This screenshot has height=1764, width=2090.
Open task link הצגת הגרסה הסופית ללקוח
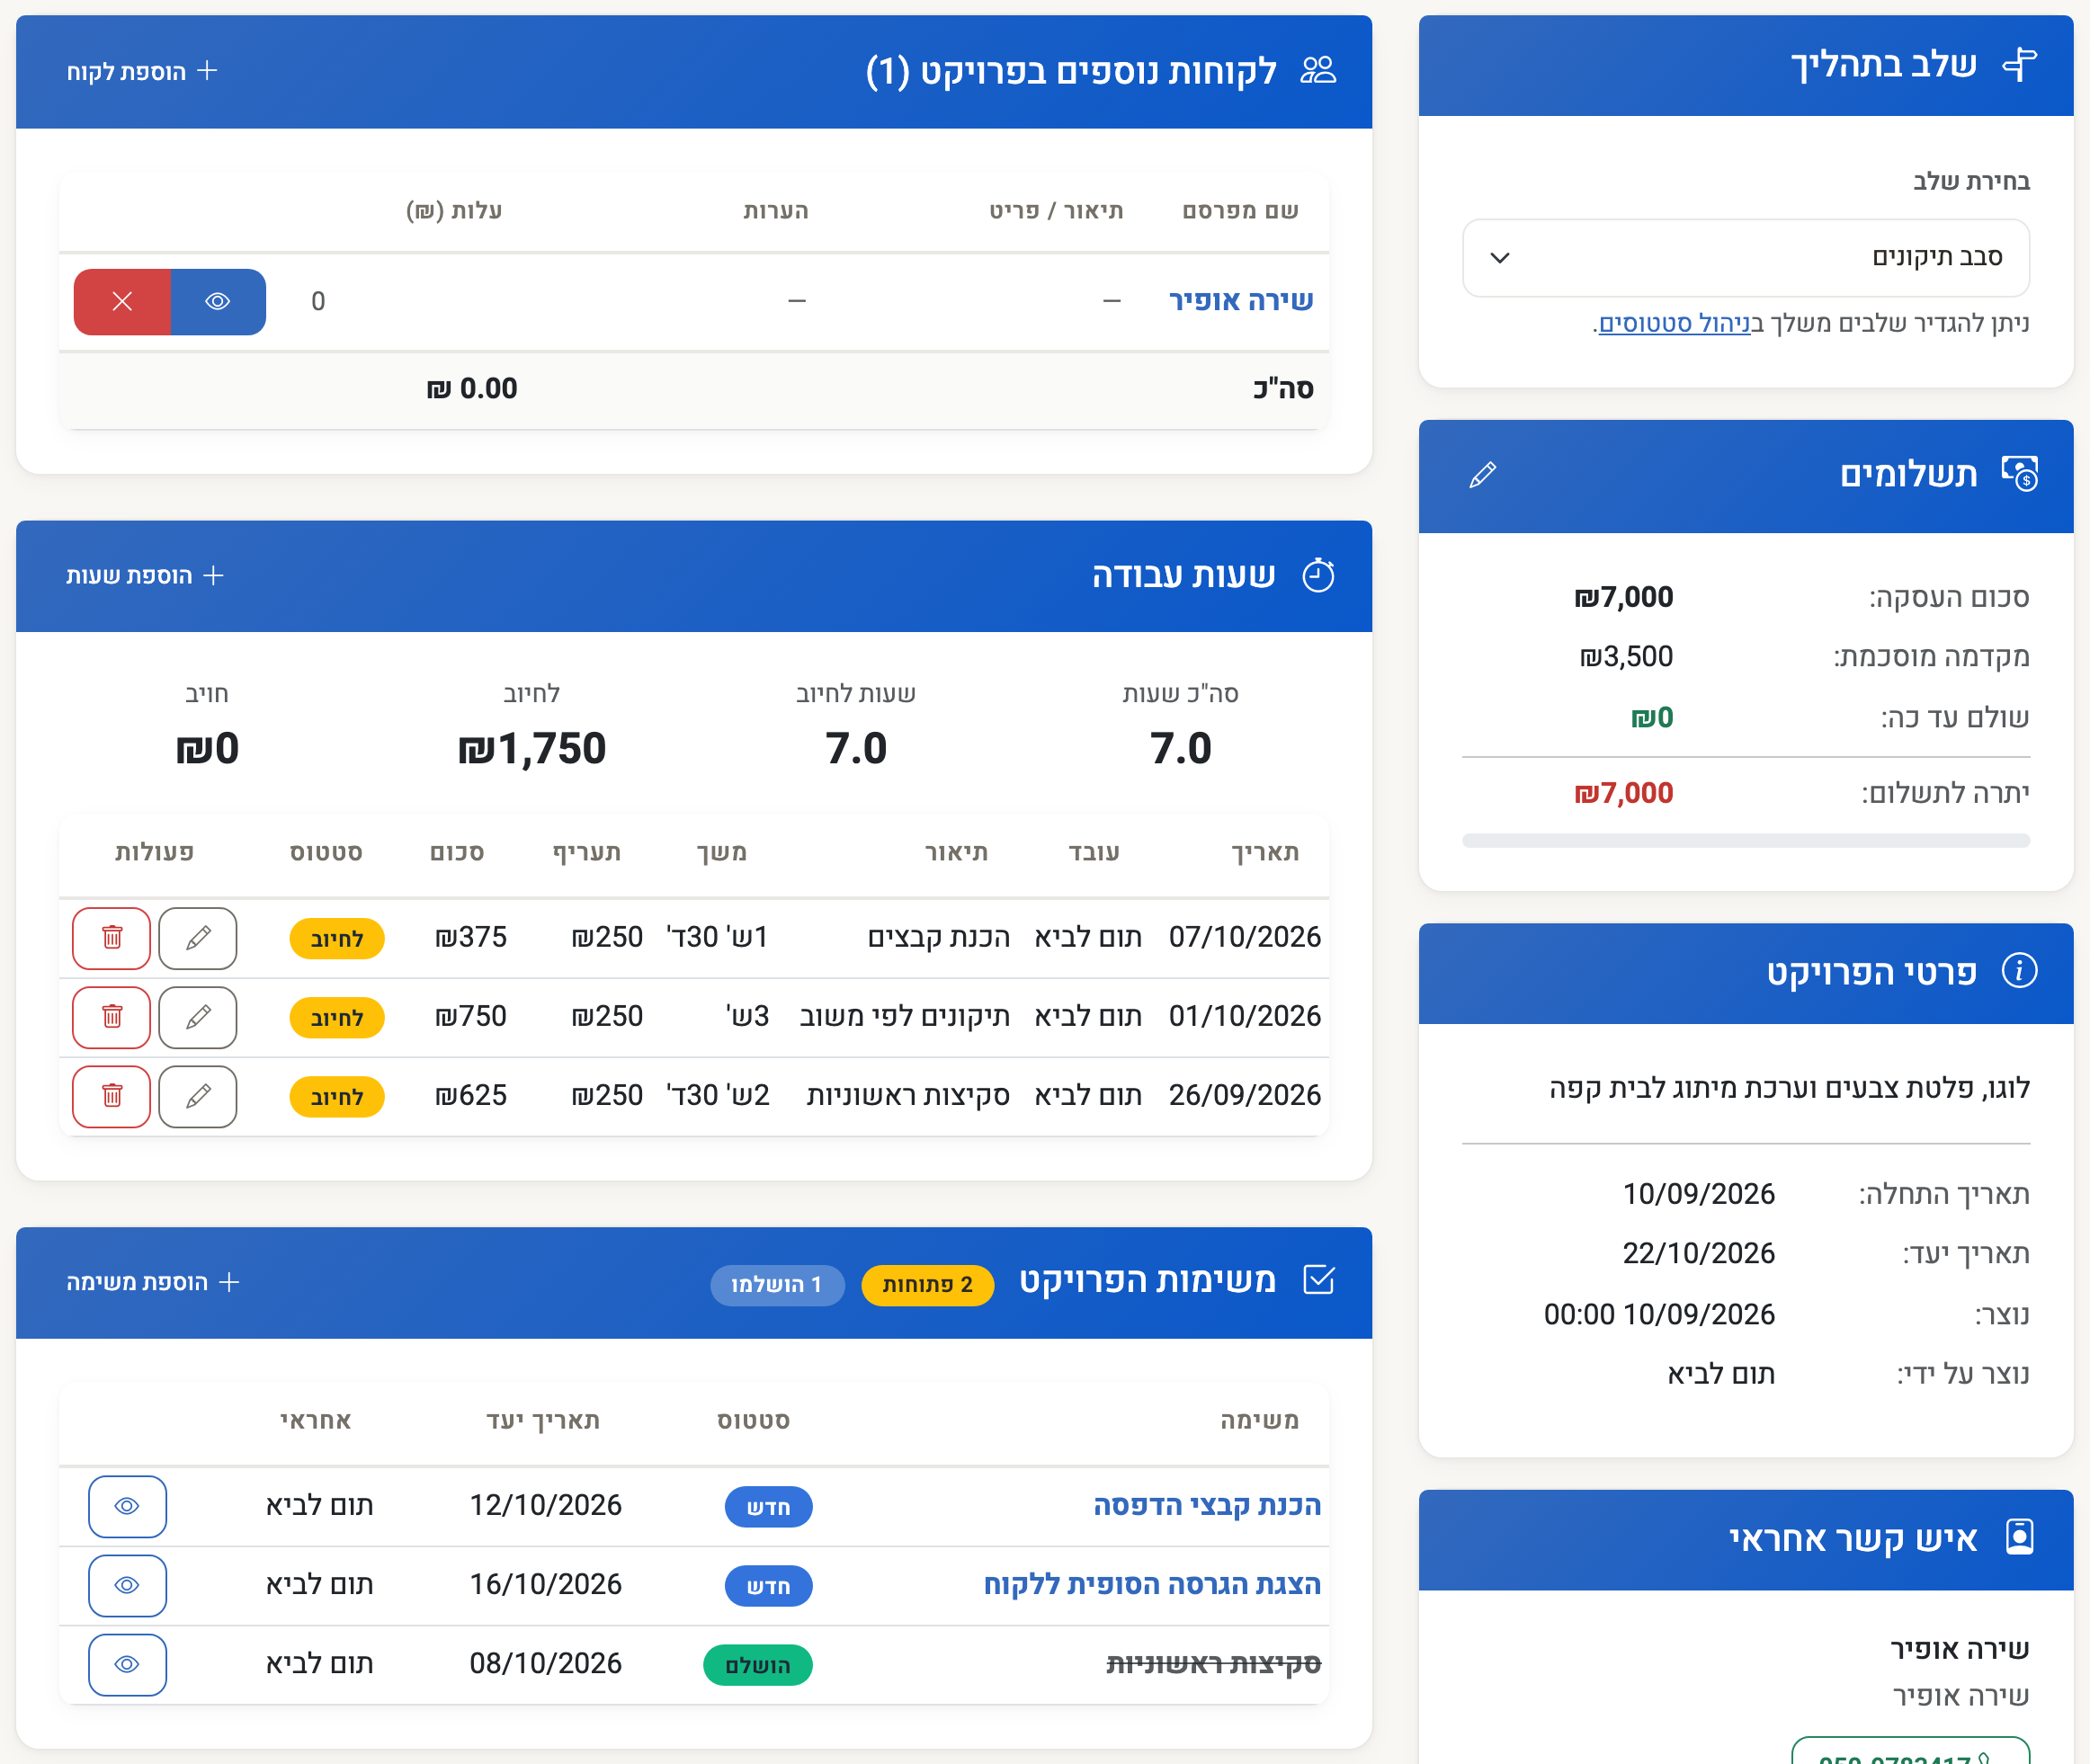[1152, 1584]
